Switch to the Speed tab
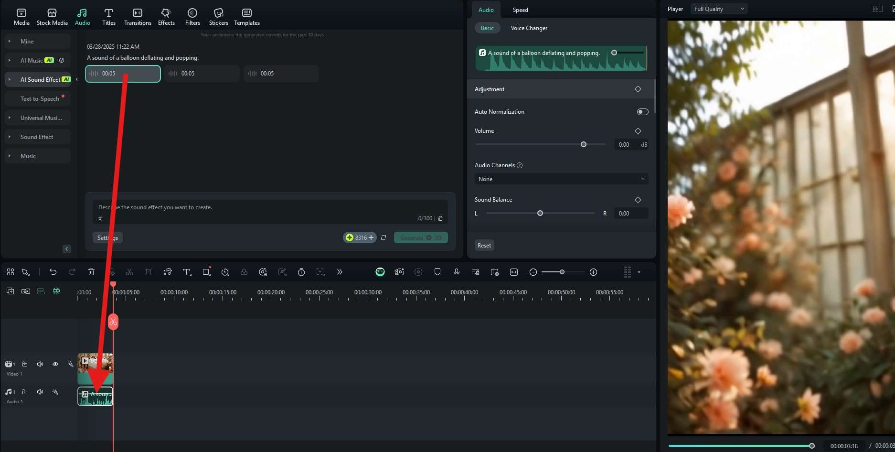This screenshot has height=452, width=895. coord(521,10)
